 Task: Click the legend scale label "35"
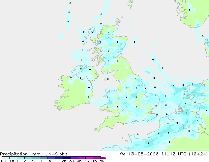[79, 161]
